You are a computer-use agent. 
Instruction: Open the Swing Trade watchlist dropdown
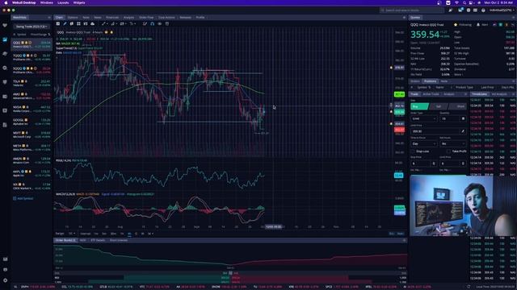[32, 27]
